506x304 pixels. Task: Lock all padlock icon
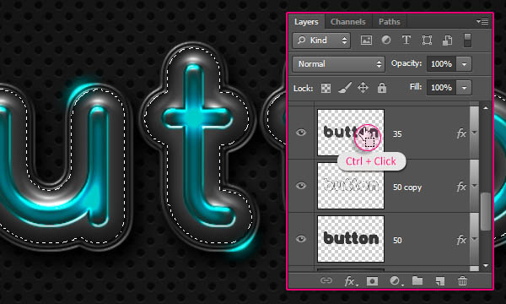click(382, 88)
